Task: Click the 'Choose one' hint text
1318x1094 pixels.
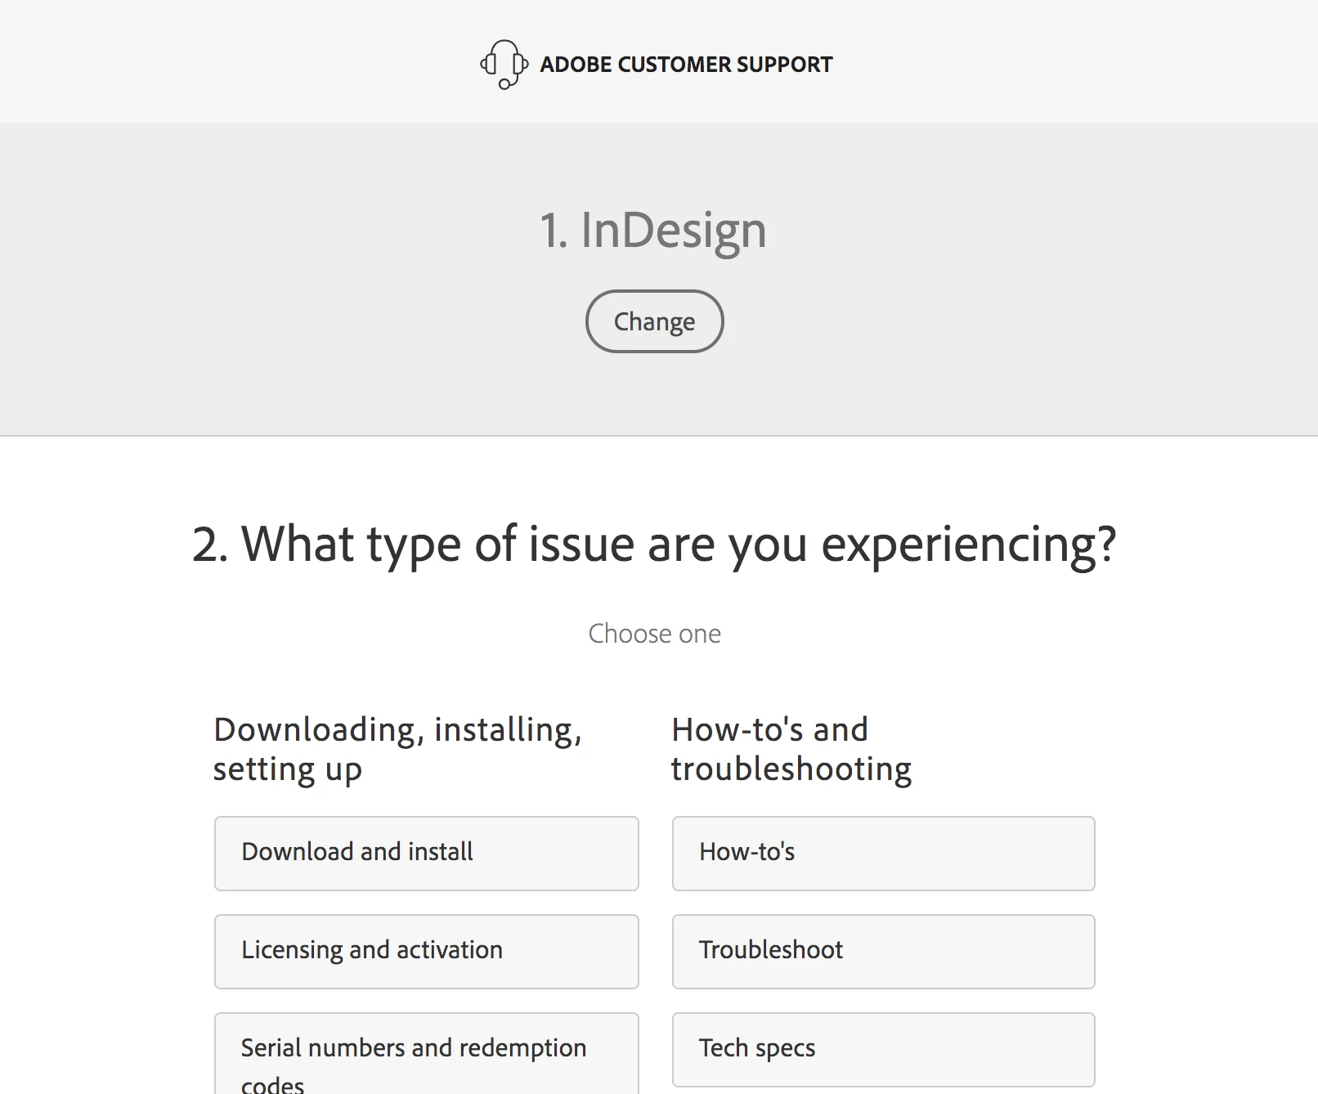Action: click(655, 634)
